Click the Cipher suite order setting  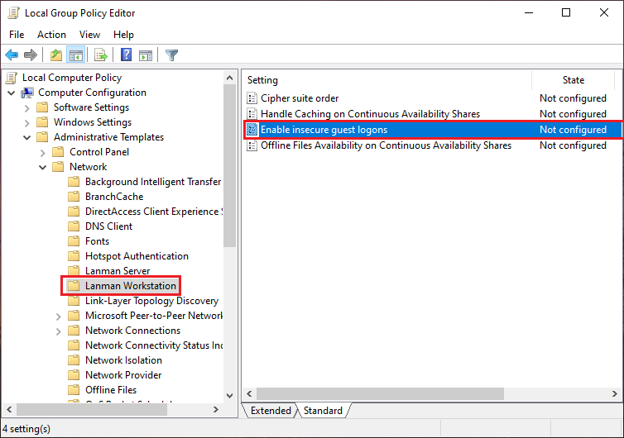point(299,98)
